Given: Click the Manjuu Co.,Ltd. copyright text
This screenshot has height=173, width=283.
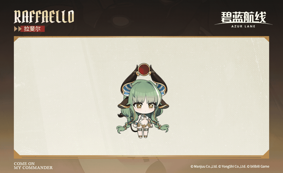Looking at the screenshot, I should (204, 167).
